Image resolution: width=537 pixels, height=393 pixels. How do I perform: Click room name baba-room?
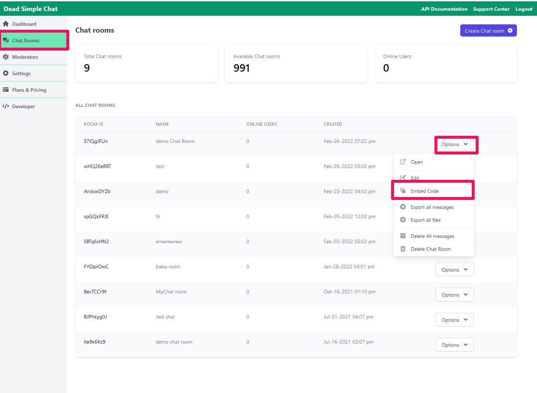pyautogui.click(x=168, y=267)
